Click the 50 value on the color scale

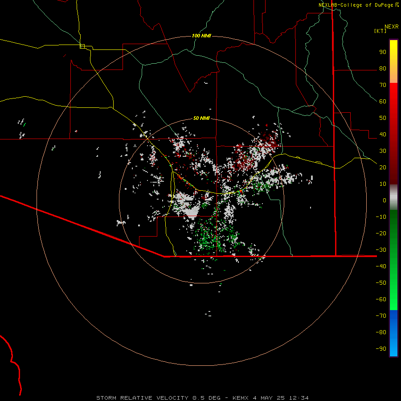tap(383, 118)
